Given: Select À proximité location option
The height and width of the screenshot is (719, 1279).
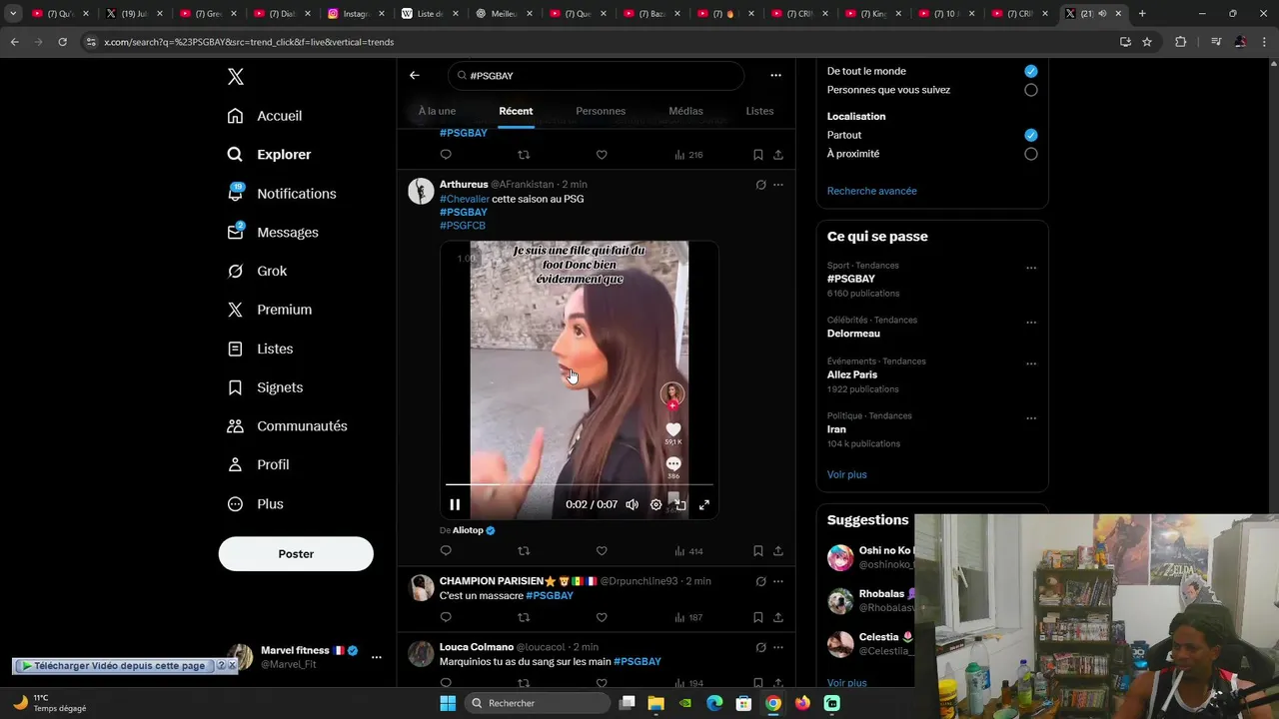Looking at the screenshot, I should coord(1031,154).
